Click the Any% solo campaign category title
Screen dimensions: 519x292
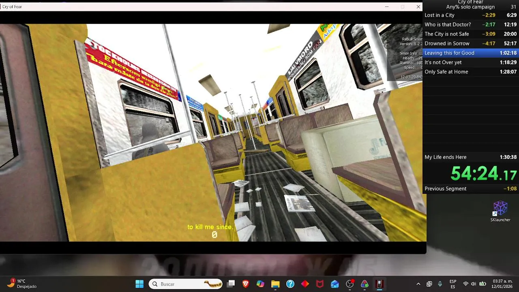point(470,7)
